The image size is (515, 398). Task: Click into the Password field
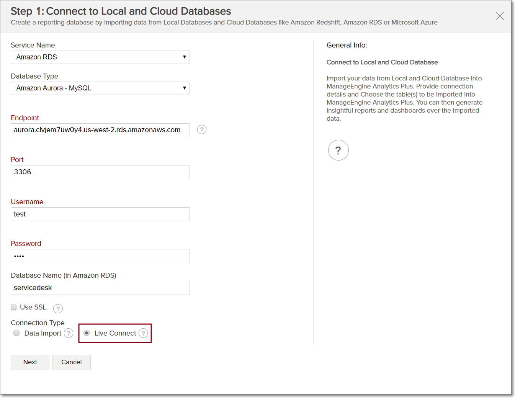click(x=100, y=256)
